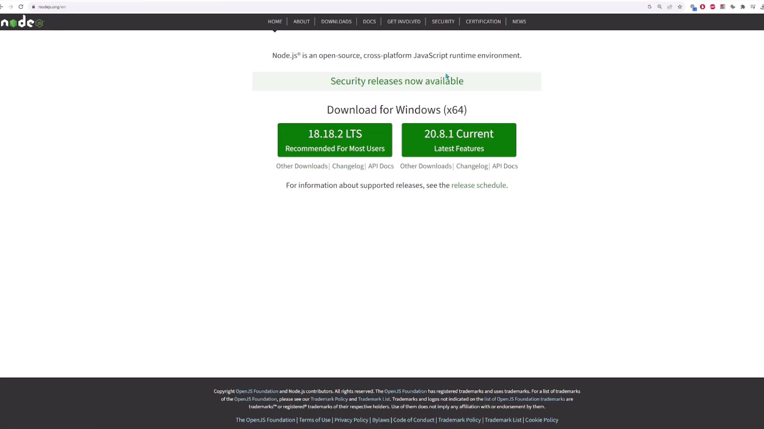This screenshot has width=764, height=429.
Task: Click Security releases now available banner
Action: pyautogui.click(x=396, y=81)
